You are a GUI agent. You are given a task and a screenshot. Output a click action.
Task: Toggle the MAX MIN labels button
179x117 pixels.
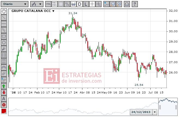(55, 4)
